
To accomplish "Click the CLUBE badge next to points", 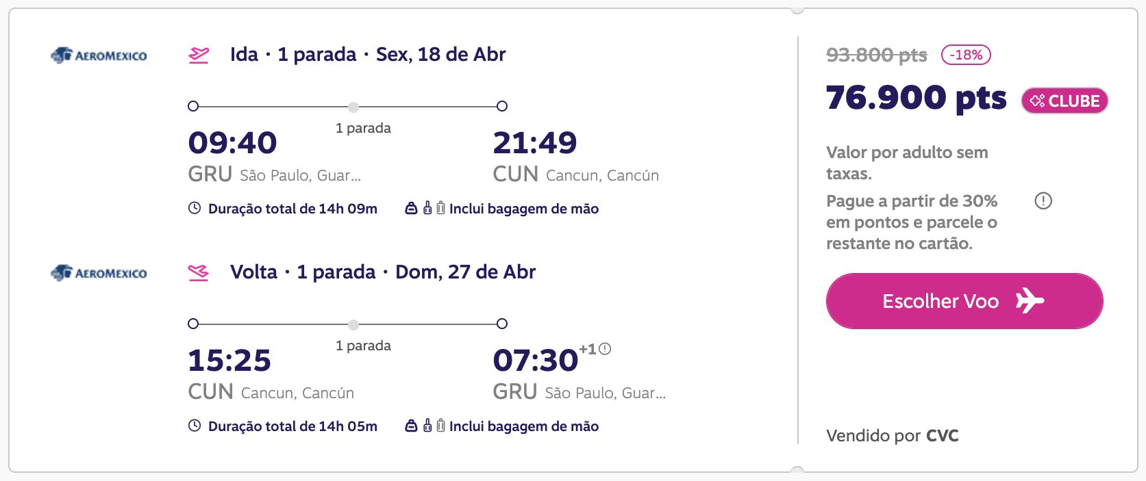I will pos(1064,101).
